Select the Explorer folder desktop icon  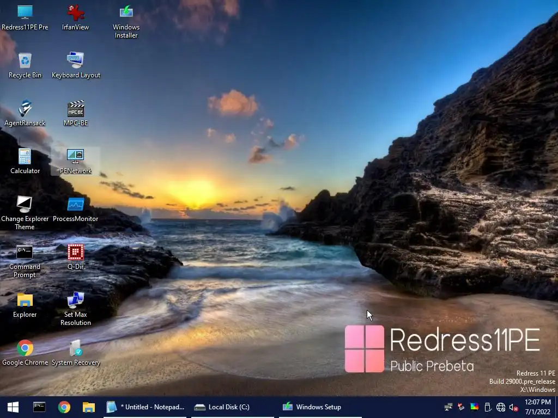click(x=25, y=306)
